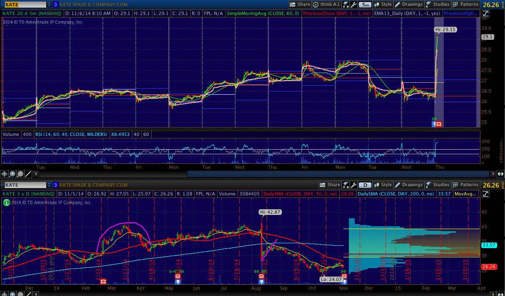
Task: Select the trendline drawing tool icon
Action: (28, 174)
